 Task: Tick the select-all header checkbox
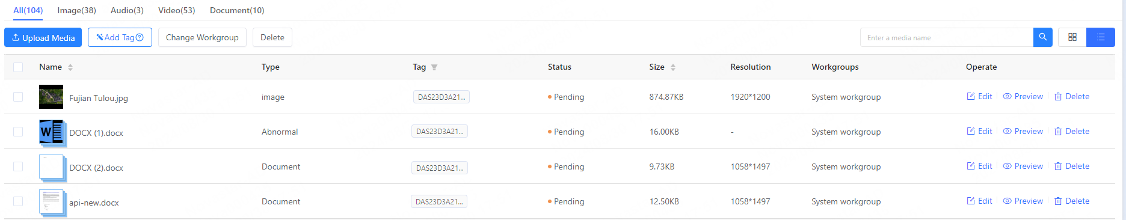tap(18, 67)
